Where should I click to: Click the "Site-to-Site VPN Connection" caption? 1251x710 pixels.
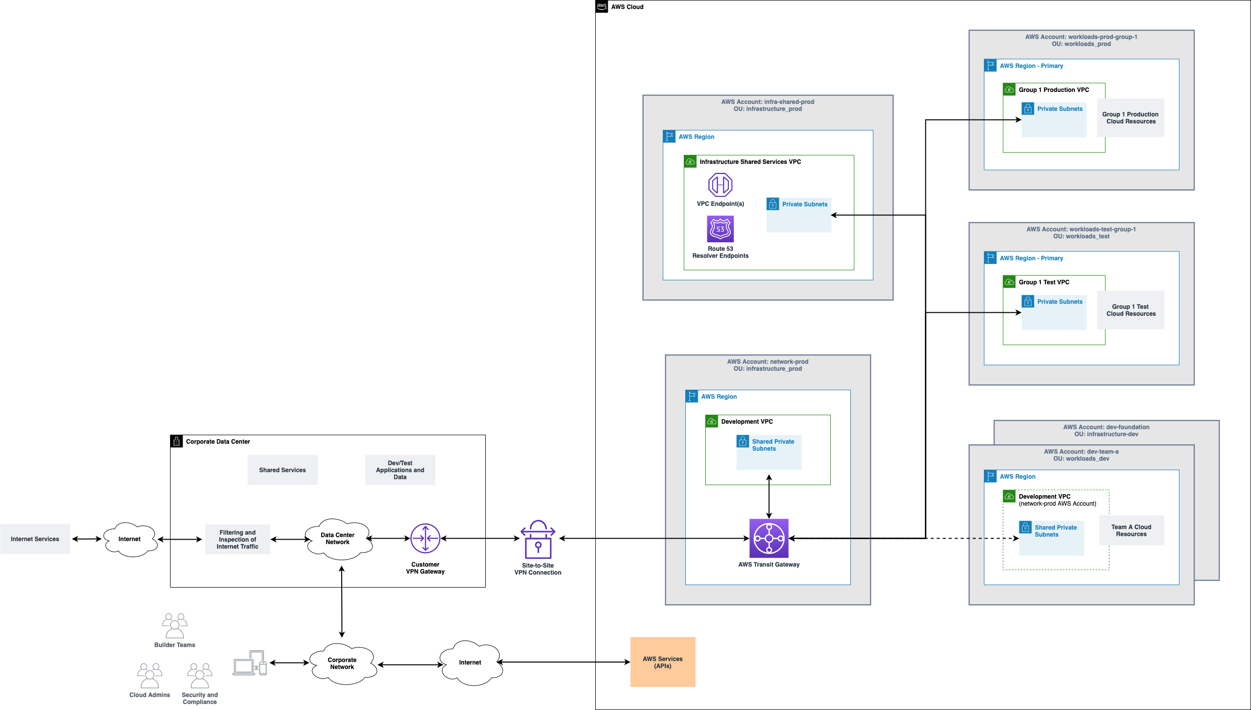click(538, 569)
